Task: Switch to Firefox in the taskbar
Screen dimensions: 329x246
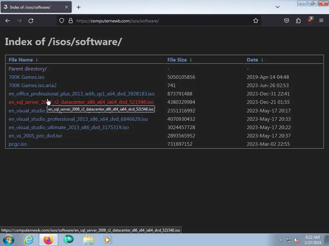Action: [48, 240]
